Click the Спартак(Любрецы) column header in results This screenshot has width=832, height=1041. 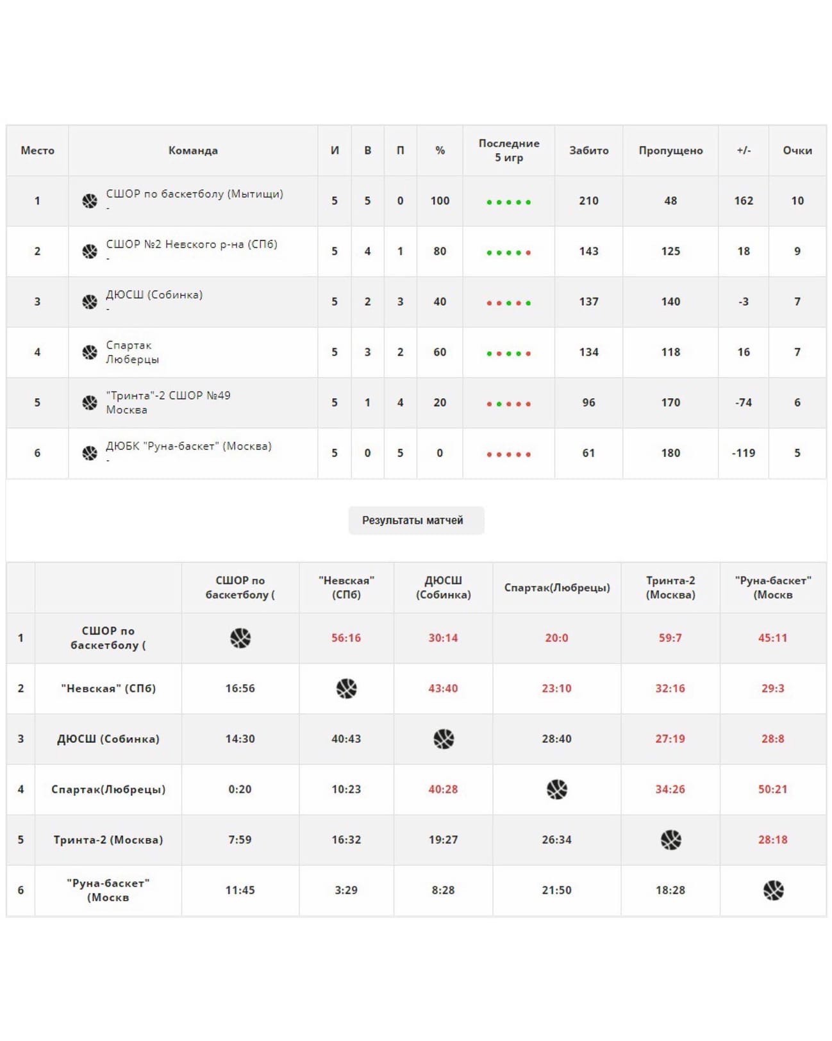pyautogui.click(x=556, y=588)
